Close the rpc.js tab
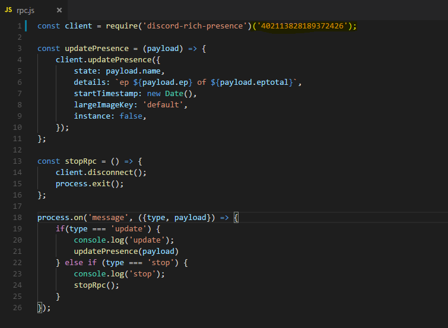The width and height of the screenshot is (448, 328). pos(59,10)
